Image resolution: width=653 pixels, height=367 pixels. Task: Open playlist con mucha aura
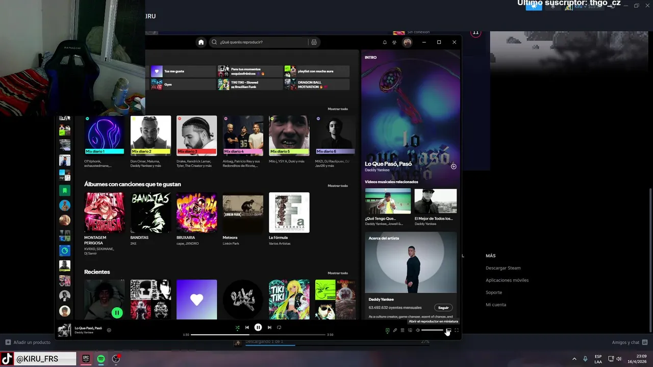point(317,71)
